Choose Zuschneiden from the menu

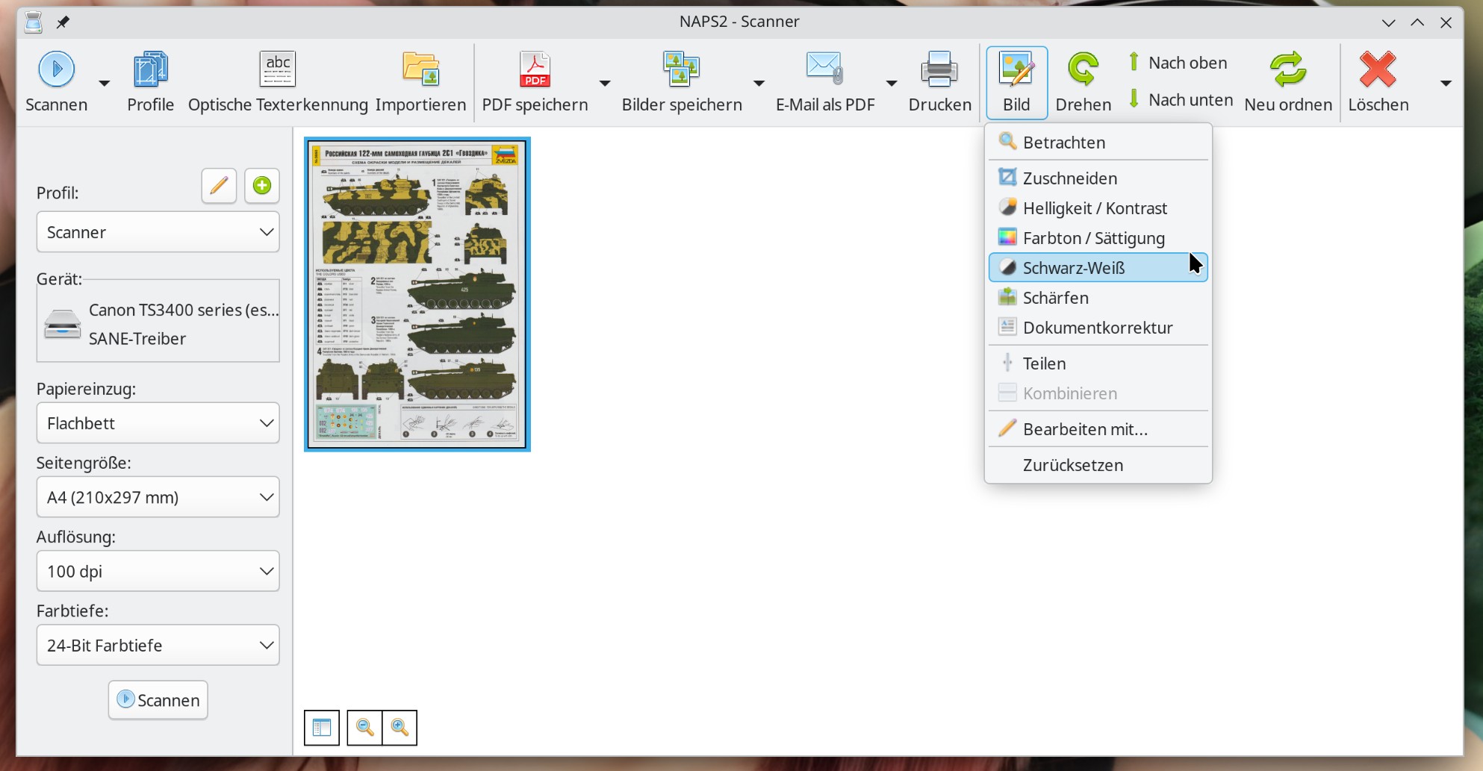coord(1098,178)
